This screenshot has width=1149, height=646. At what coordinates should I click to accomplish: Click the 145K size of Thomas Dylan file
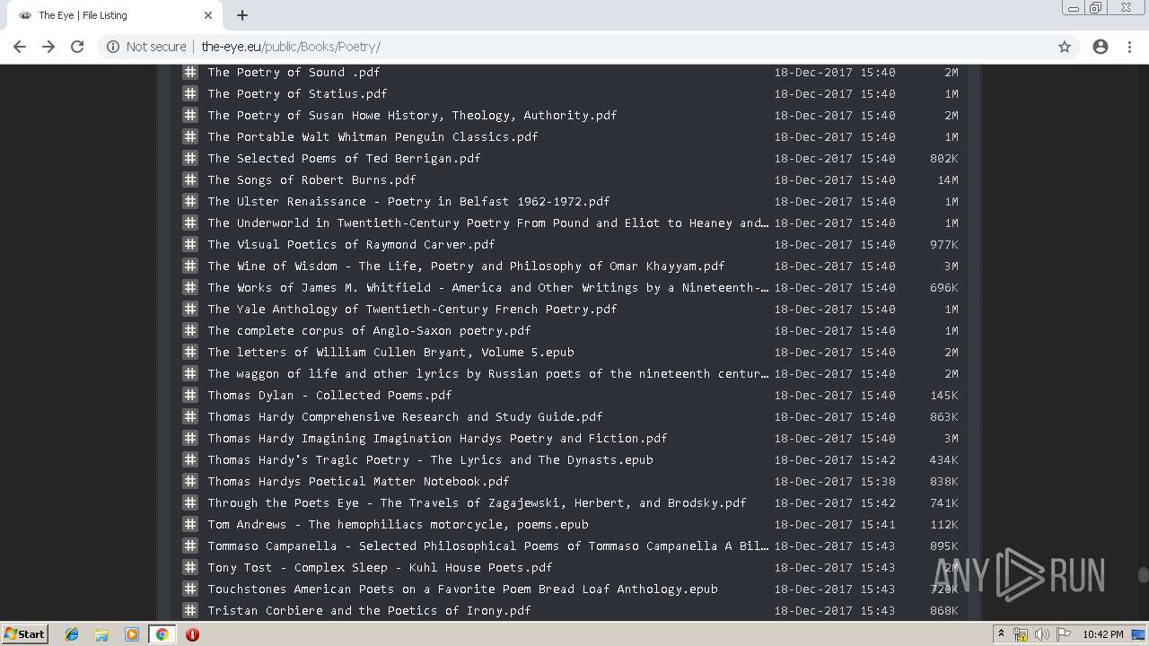[943, 395]
